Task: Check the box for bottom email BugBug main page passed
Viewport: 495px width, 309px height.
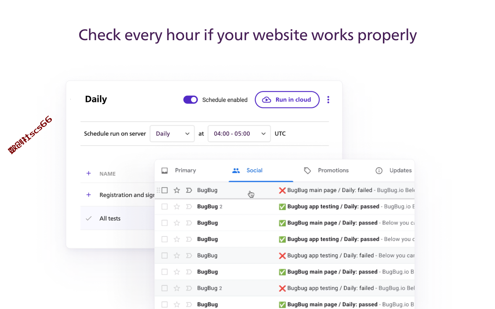Action: click(165, 304)
